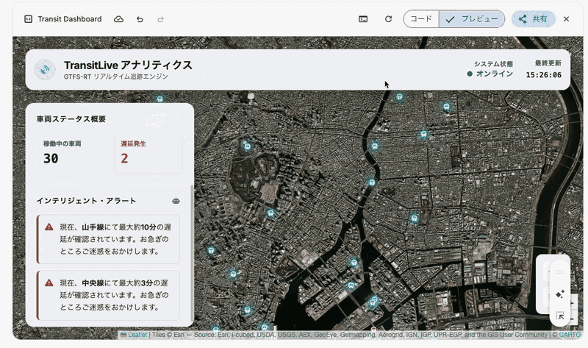Click the warning triangle on the 山手線 alert
The height and width of the screenshot is (348, 588).
click(49, 227)
